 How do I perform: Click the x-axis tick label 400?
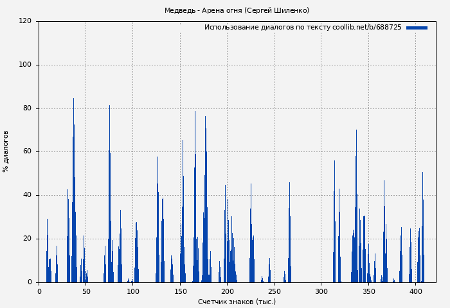415,291
